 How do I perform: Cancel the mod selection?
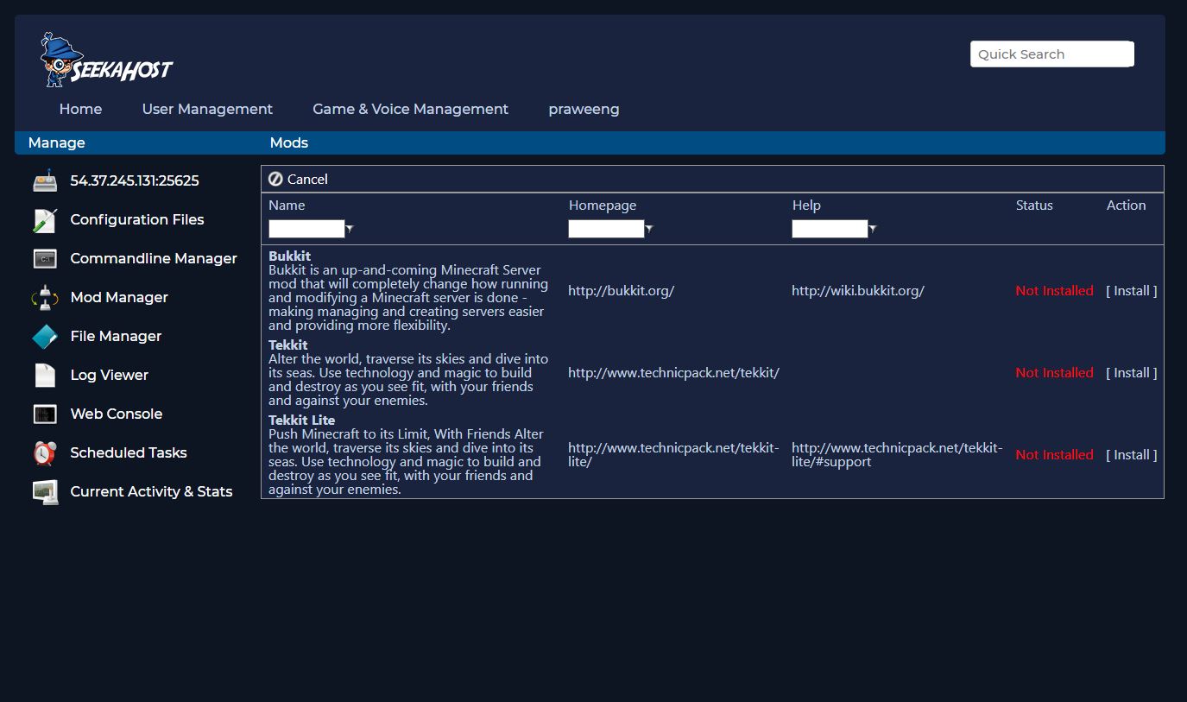[306, 179]
